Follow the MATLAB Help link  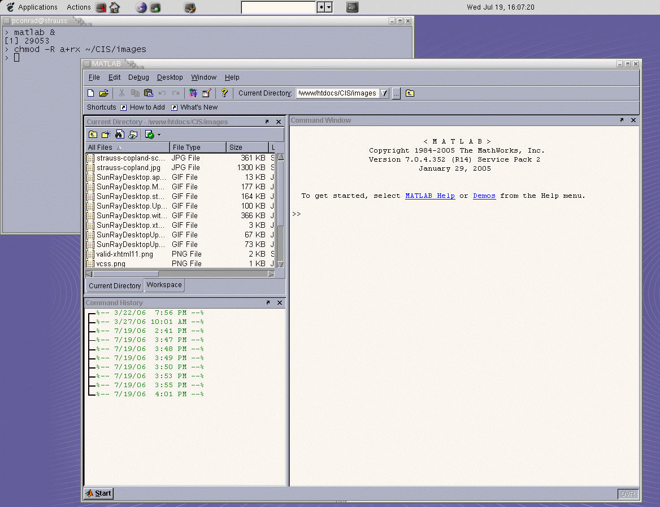pos(430,196)
